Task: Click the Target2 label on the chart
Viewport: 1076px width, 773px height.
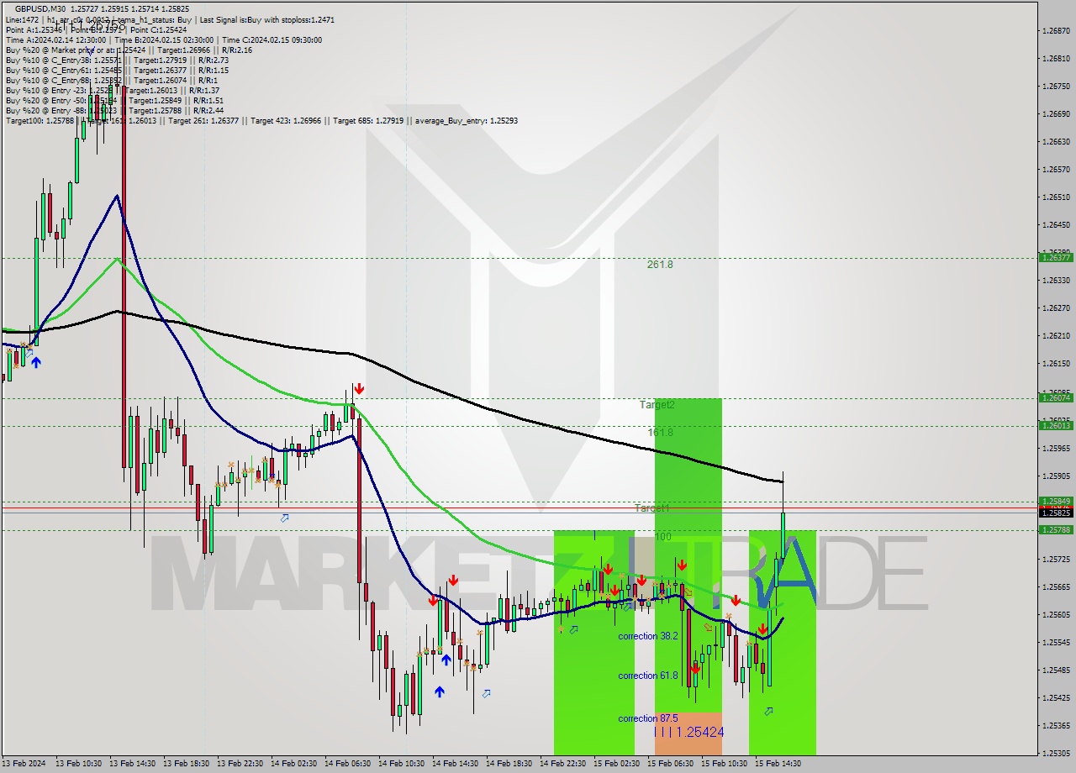Action: 657,404
